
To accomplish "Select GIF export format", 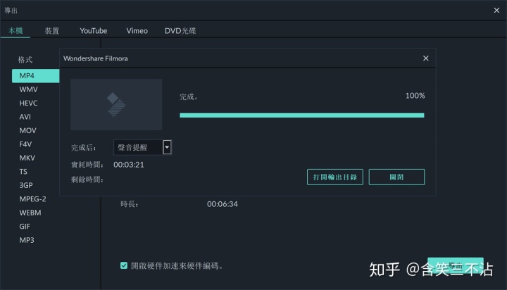I will click(x=25, y=227).
